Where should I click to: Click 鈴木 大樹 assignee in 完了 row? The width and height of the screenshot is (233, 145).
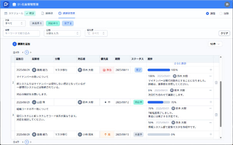click(86, 70)
